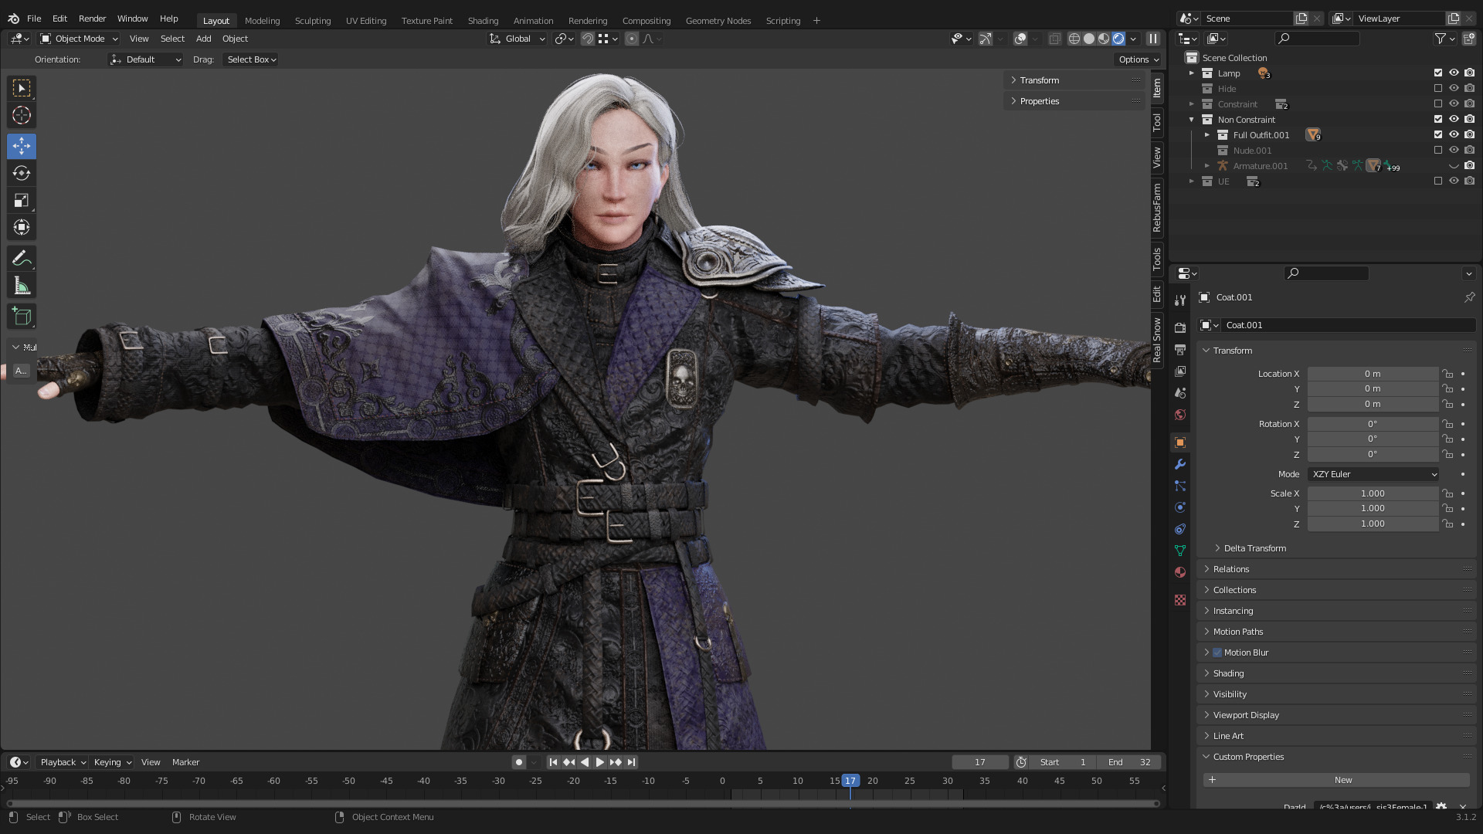Open the Object Constraints properties tab
This screenshot has height=834, width=1483.
click(x=1179, y=529)
